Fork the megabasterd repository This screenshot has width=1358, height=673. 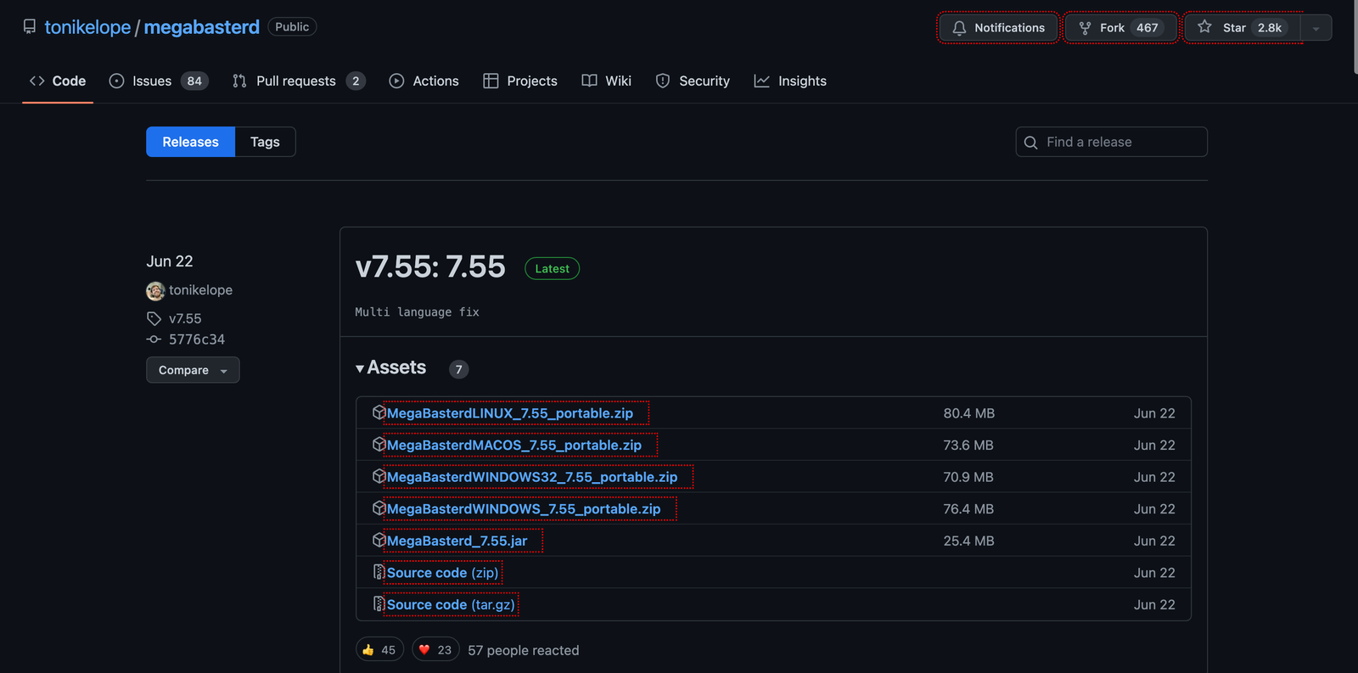point(1120,28)
